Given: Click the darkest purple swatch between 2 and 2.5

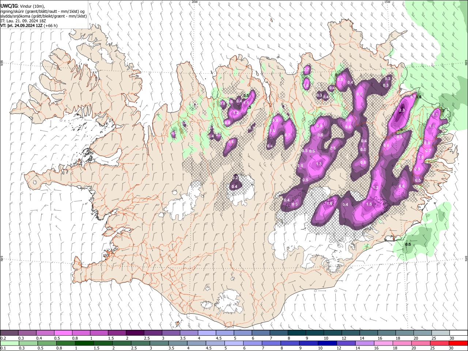Looking at the screenshot, I should point(135,333).
